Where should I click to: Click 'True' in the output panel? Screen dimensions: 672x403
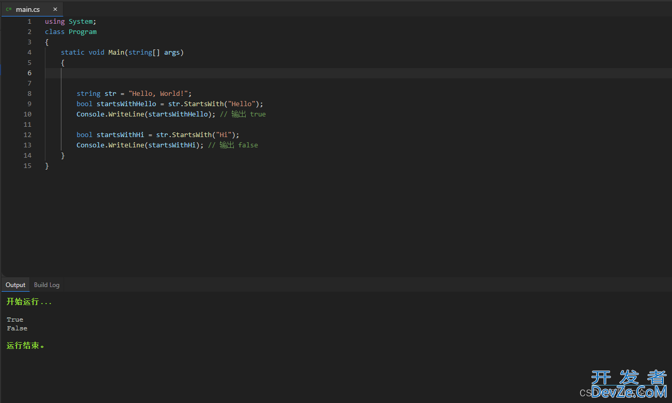(x=15, y=320)
